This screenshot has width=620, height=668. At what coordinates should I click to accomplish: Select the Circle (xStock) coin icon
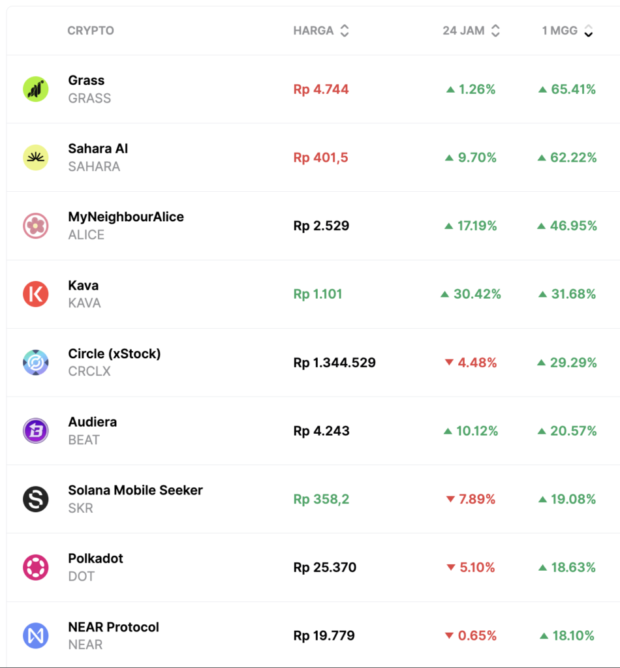point(36,363)
